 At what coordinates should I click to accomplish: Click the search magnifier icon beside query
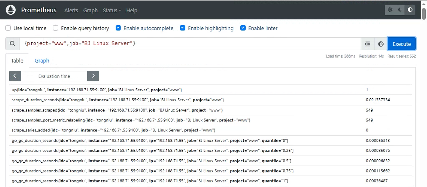pos(12,44)
